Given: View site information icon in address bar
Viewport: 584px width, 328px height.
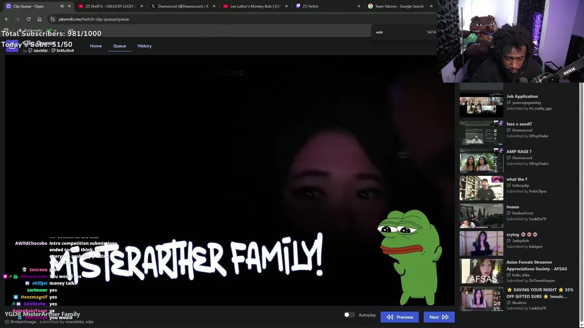Looking at the screenshot, I should click(x=52, y=19).
